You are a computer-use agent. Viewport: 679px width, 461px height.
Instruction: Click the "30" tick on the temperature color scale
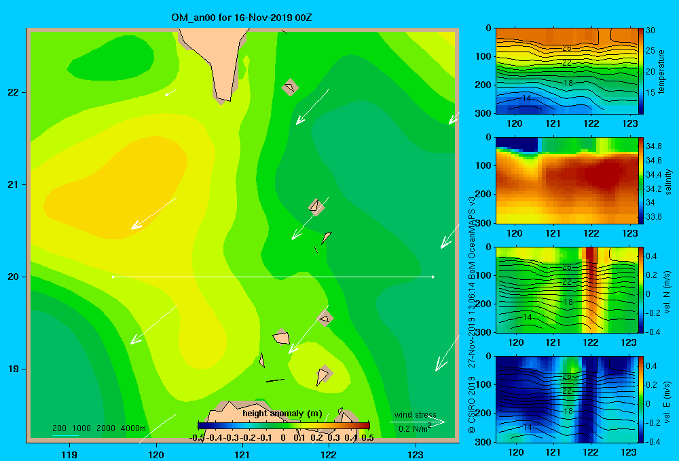click(650, 31)
